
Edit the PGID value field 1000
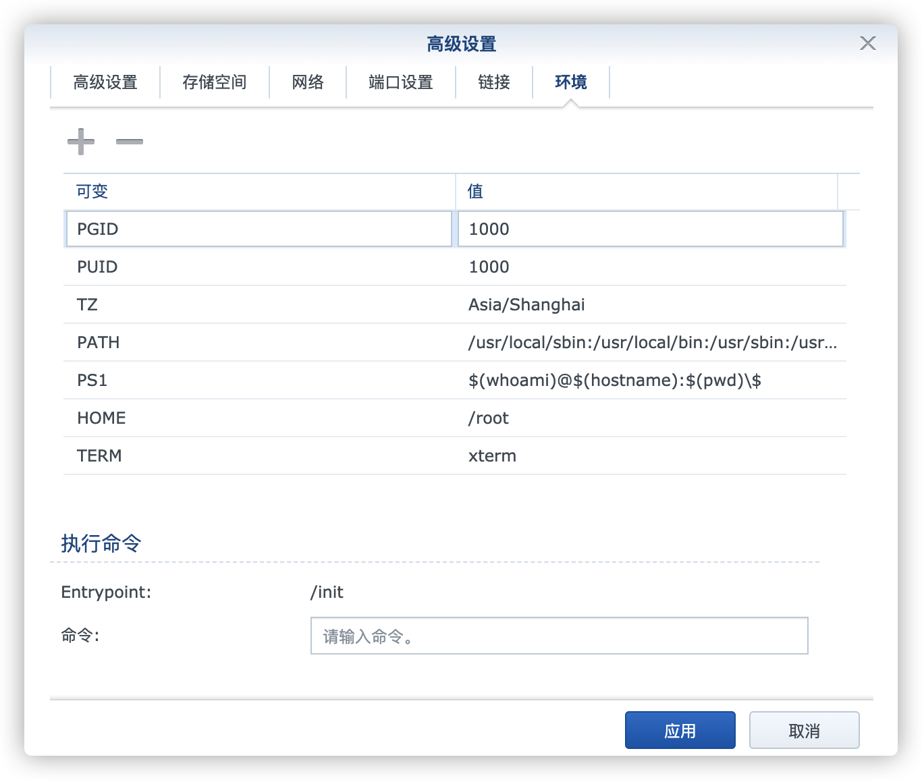point(650,229)
